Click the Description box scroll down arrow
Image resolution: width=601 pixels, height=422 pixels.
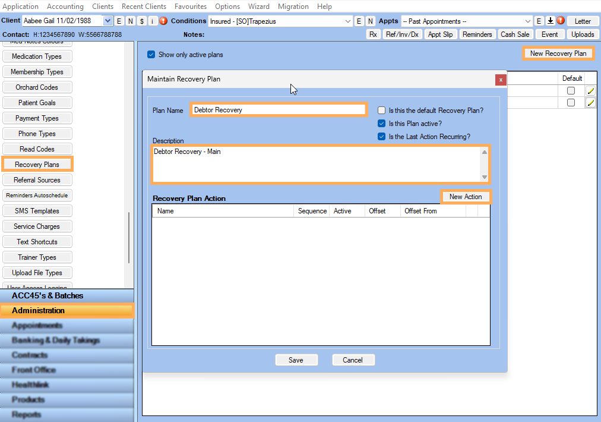(x=485, y=177)
